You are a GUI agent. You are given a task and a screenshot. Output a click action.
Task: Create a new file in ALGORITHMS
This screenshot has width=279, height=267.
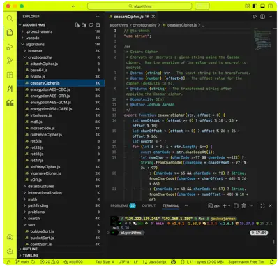(x=77, y=25)
